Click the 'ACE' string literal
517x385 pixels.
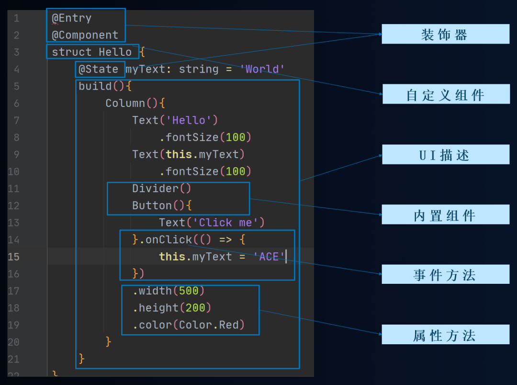point(269,257)
